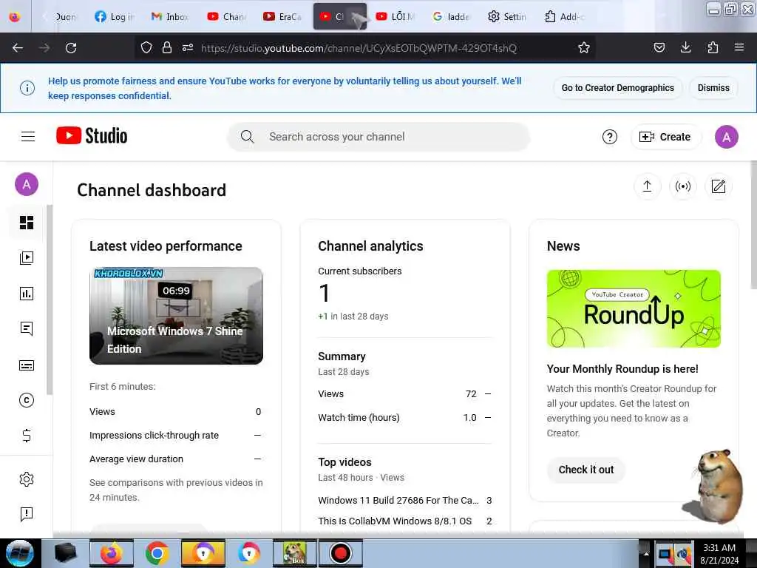Screen dimensions: 757x568
Task: Switch to the Gmail Inbox tab
Action: click(170, 17)
